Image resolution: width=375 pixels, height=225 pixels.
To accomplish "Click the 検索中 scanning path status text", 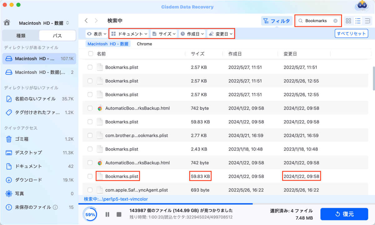I will coord(116,199).
